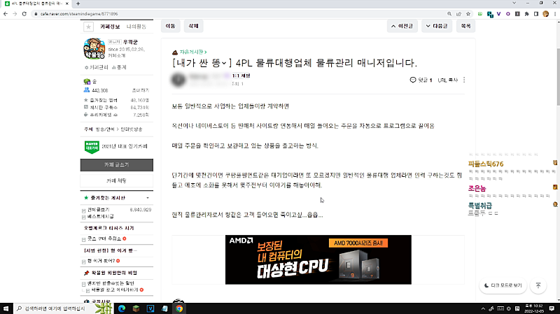Reload the page with the refresh icon
The height and width of the screenshot is (314, 560).
pyautogui.click(x=22, y=13)
